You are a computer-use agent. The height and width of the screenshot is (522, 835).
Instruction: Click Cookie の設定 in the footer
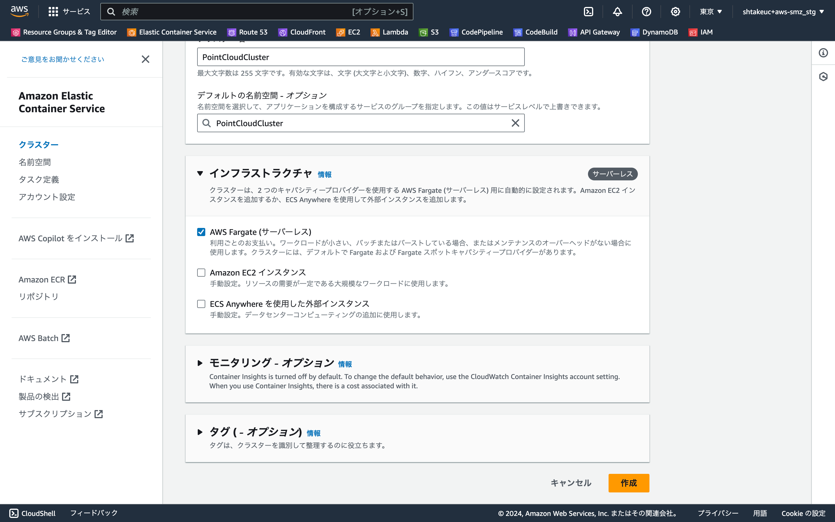point(803,513)
